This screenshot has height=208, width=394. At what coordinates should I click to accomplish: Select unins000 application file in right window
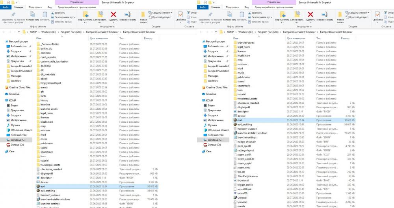243,193
